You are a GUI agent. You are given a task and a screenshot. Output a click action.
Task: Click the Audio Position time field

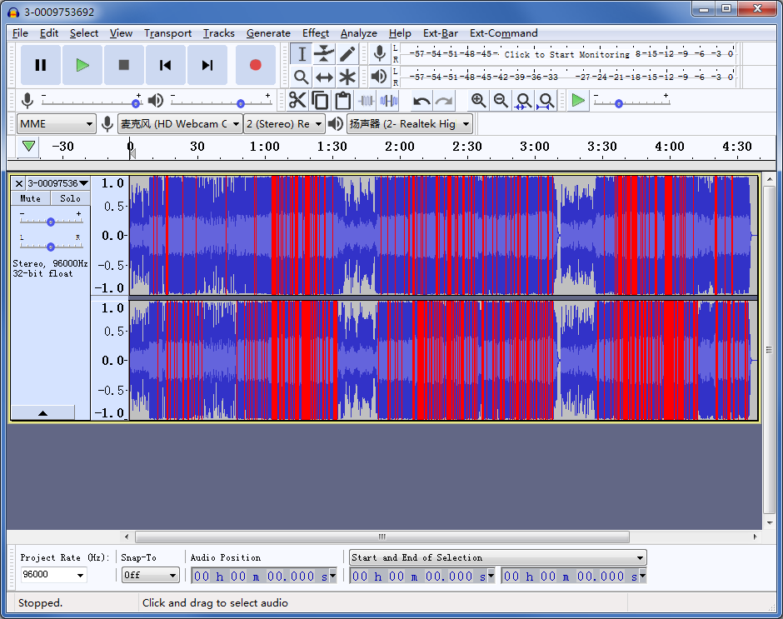point(260,576)
